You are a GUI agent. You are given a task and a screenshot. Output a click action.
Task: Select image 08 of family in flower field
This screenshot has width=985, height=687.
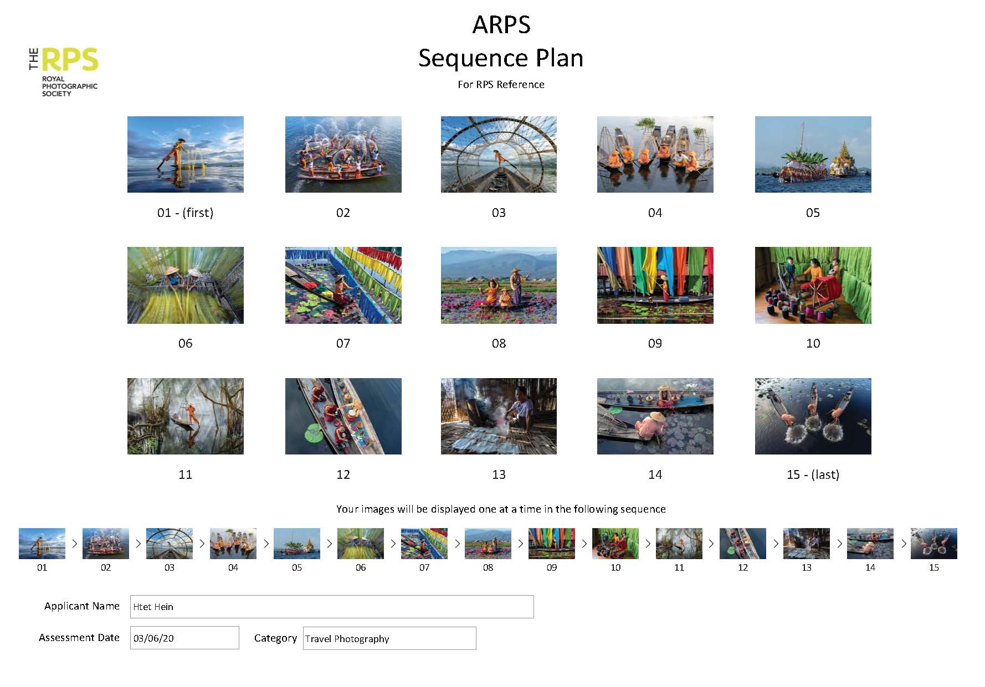click(x=499, y=285)
